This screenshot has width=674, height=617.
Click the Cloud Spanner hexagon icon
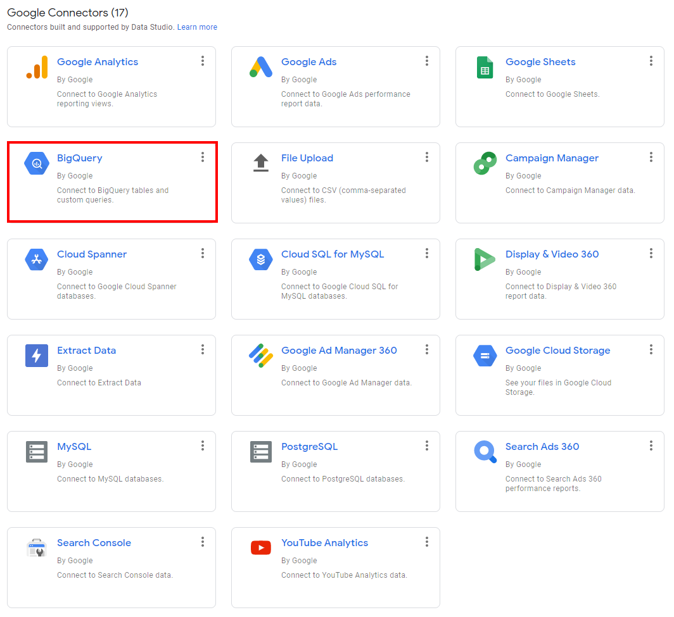pyautogui.click(x=37, y=259)
